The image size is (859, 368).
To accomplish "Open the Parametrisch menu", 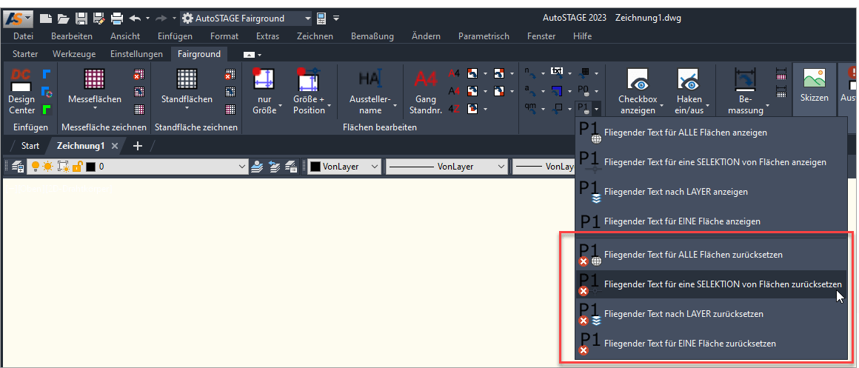I will pyautogui.click(x=484, y=36).
